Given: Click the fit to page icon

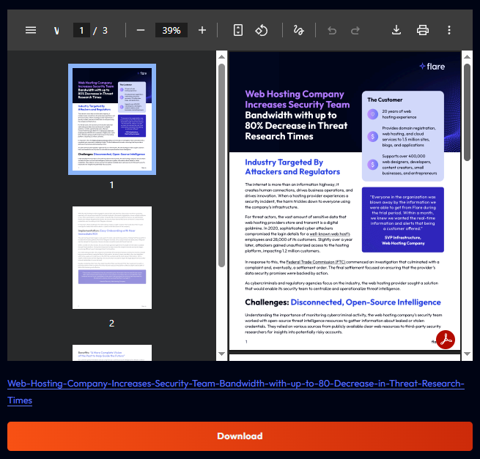Looking at the screenshot, I should (237, 30).
